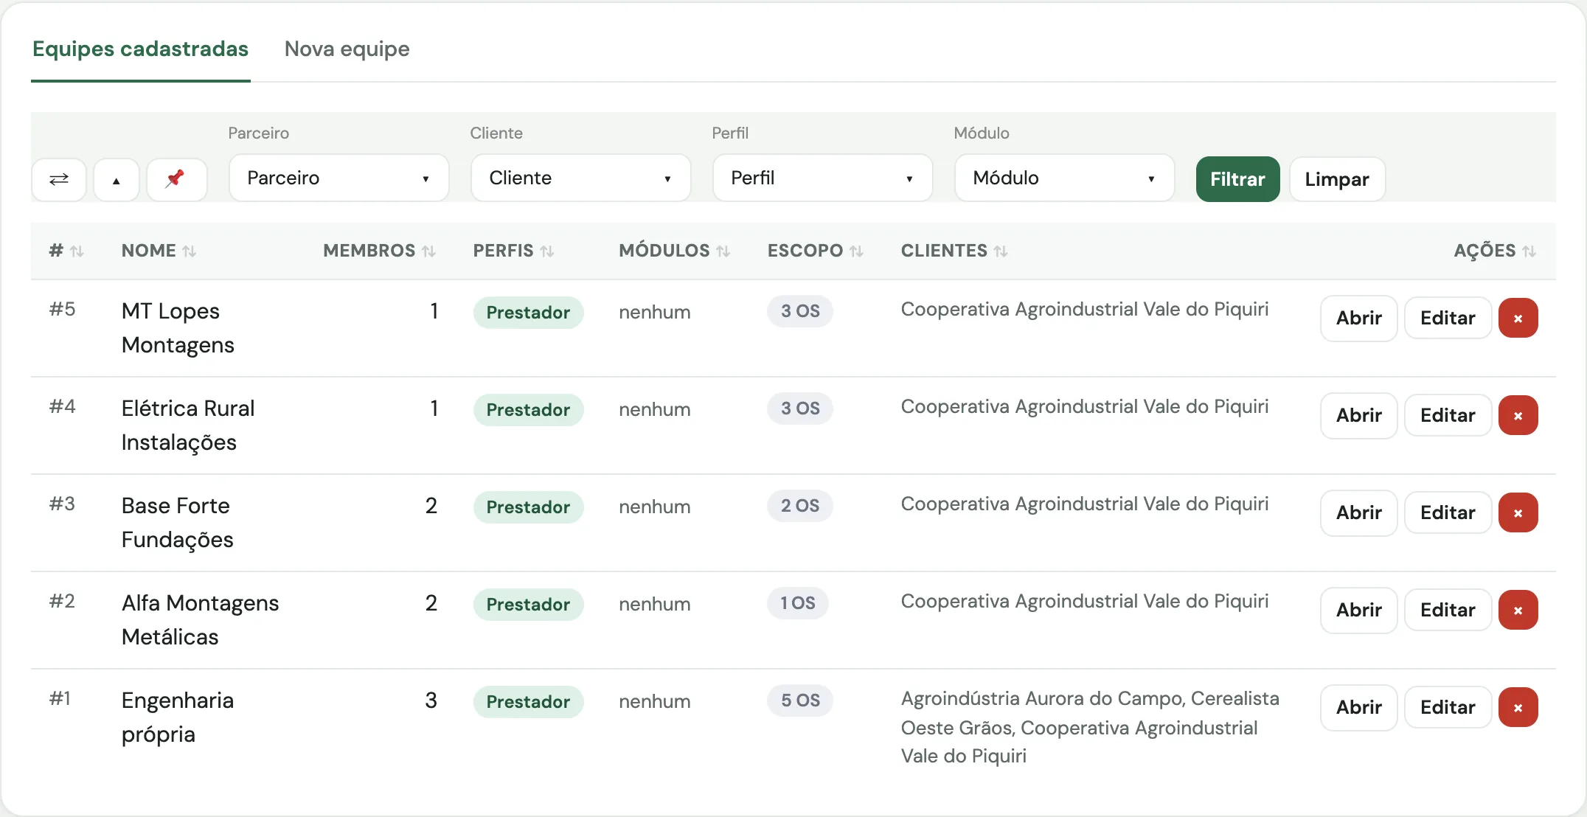Open the Engenharia própria team
Viewport: 1587px width, 817px height.
pyautogui.click(x=1359, y=707)
